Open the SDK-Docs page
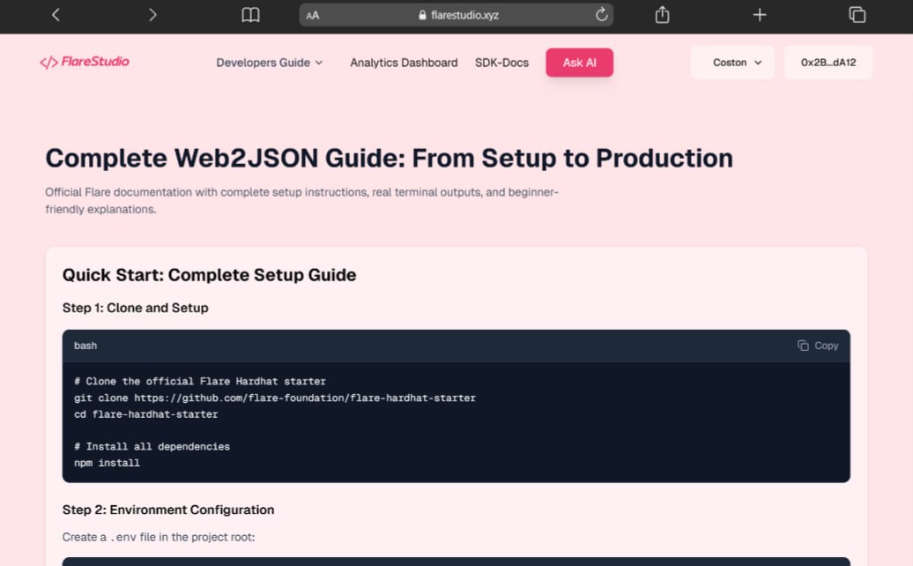The height and width of the screenshot is (566, 913). (501, 63)
